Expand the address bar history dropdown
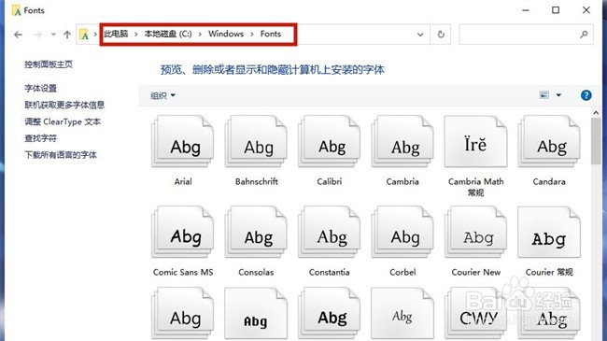 [420, 35]
